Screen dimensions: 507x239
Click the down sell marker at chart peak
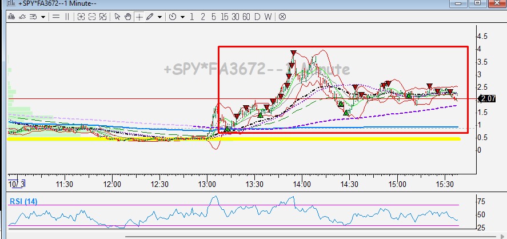293,53
